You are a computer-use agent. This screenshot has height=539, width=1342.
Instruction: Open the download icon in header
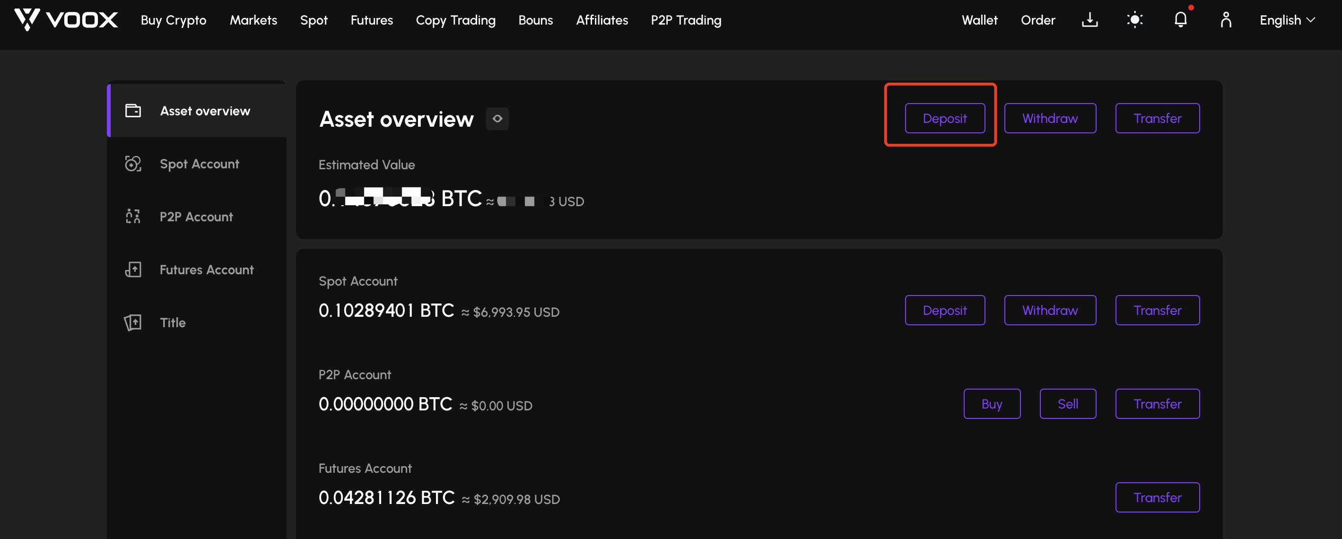point(1089,20)
